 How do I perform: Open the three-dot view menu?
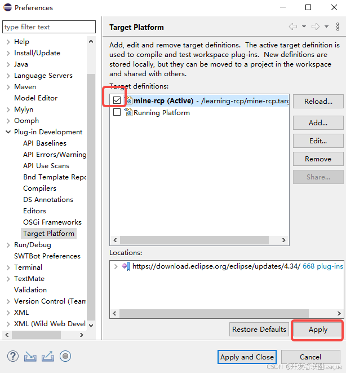(x=338, y=27)
